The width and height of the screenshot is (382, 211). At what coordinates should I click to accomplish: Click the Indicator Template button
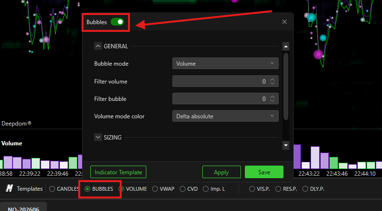(x=118, y=172)
